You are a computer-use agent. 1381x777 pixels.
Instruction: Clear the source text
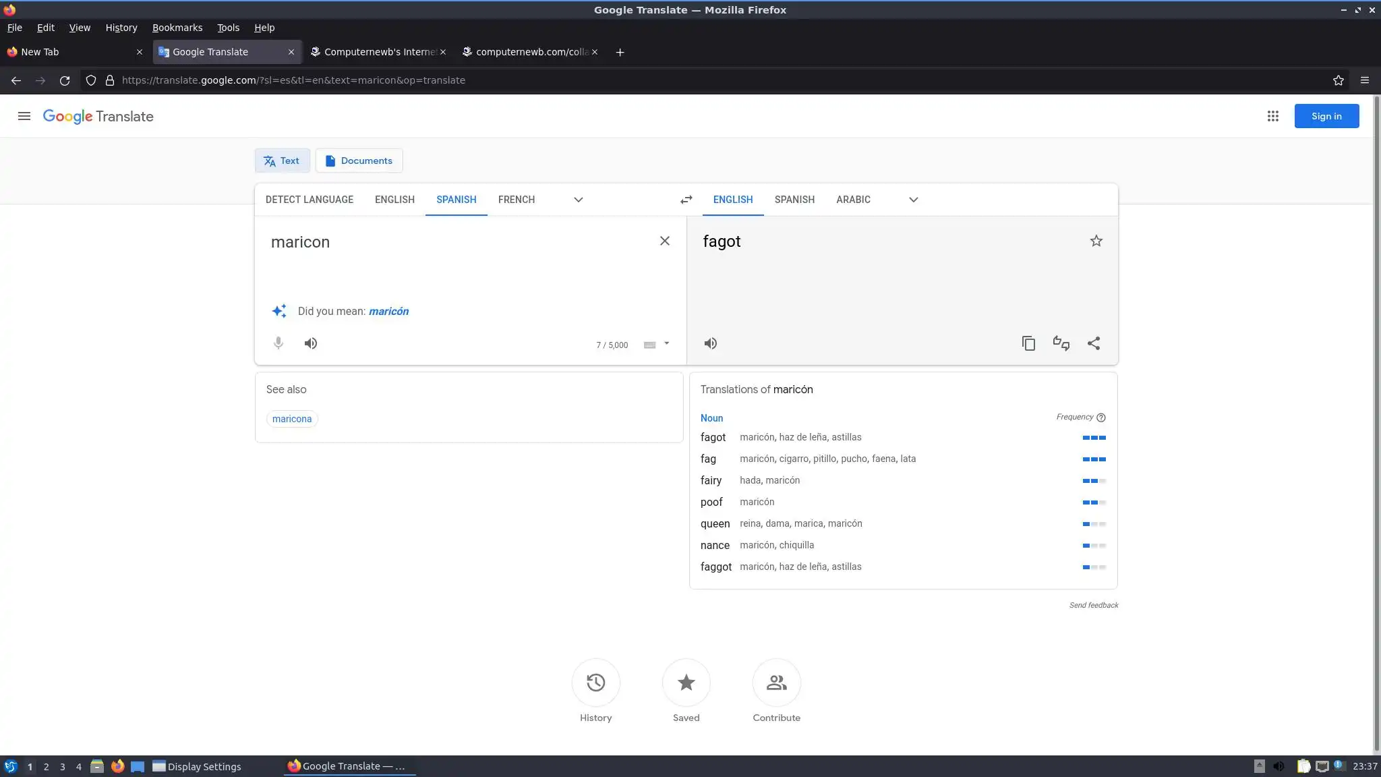[x=664, y=241]
